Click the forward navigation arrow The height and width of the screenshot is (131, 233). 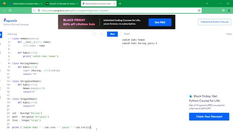click(4, 11)
